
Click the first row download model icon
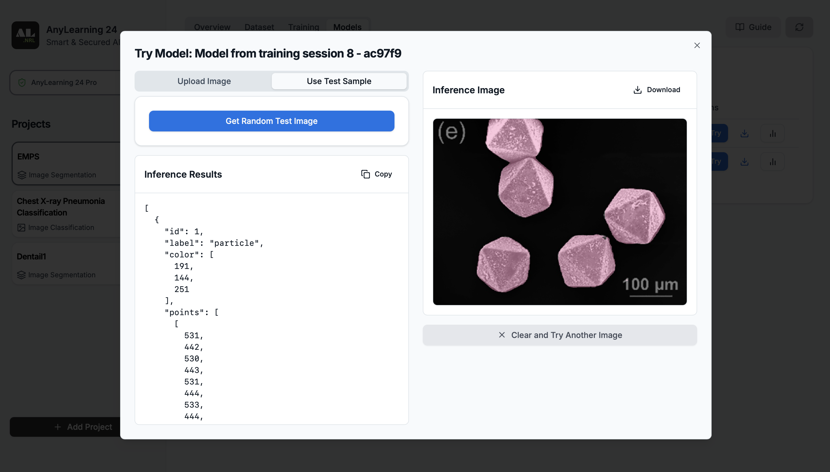click(x=744, y=133)
